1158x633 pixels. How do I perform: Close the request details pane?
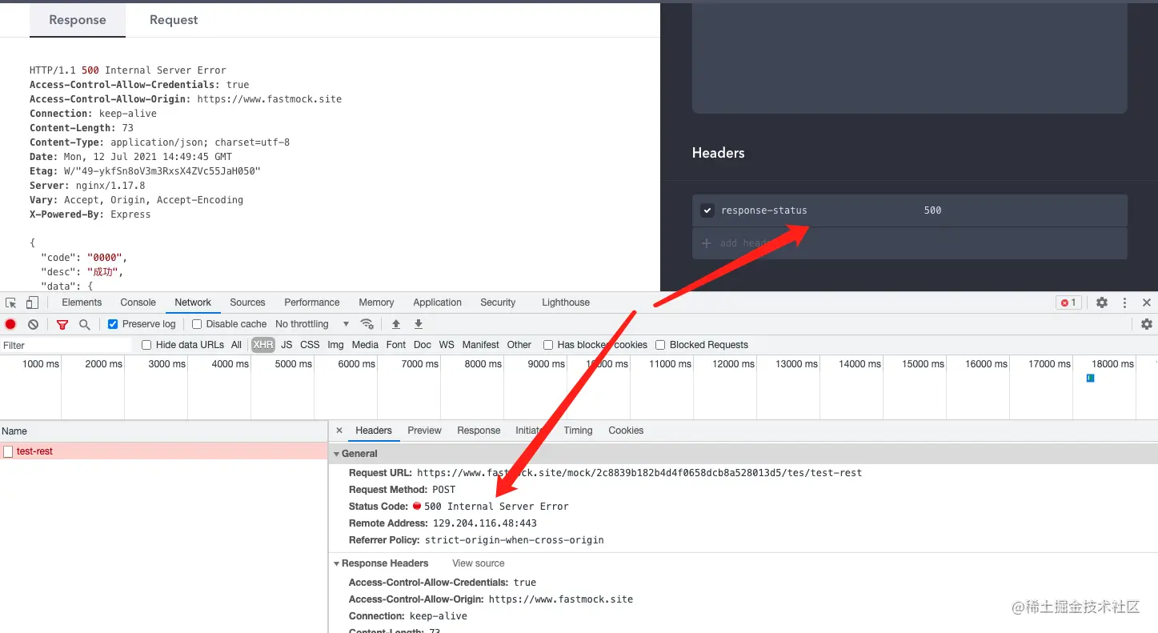pyautogui.click(x=339, y=431)
